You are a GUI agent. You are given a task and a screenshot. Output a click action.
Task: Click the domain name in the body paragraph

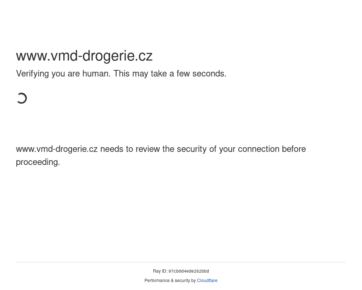point(57,149)
